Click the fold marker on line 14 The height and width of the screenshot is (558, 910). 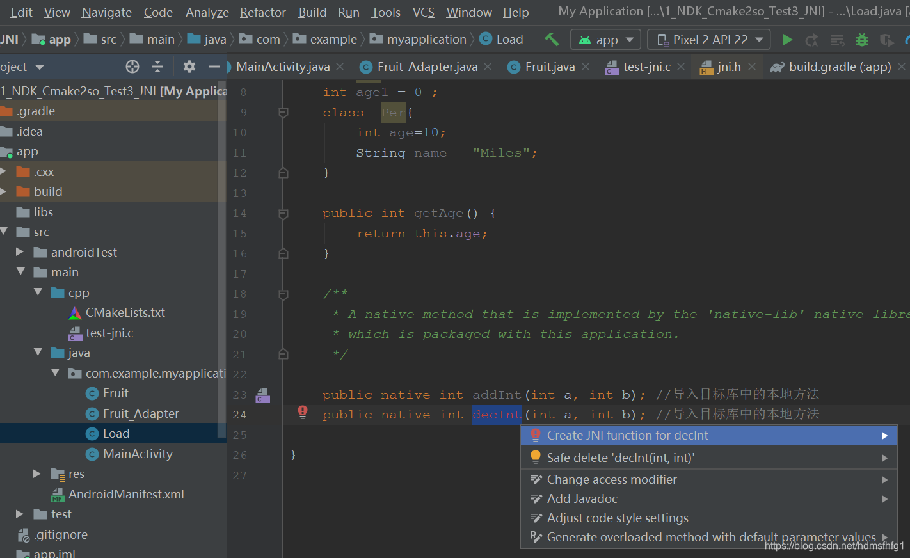click(283, 213)
